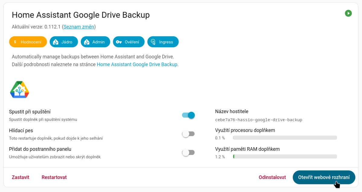Click the CPU usage progress bar

point(284,138)
